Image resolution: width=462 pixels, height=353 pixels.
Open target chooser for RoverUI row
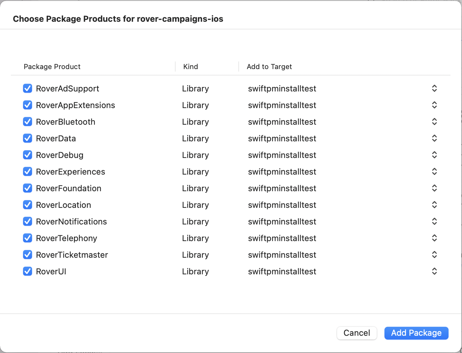(434, 271)
